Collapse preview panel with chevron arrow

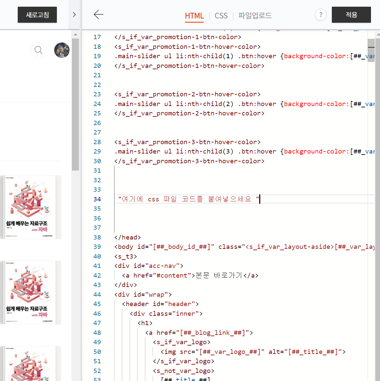tap(74, 15)
